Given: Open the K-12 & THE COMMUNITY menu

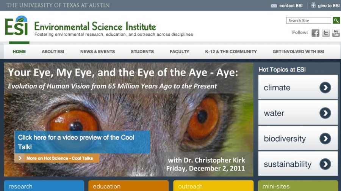Looking at the screenshot, I should [x=231, y=52].
